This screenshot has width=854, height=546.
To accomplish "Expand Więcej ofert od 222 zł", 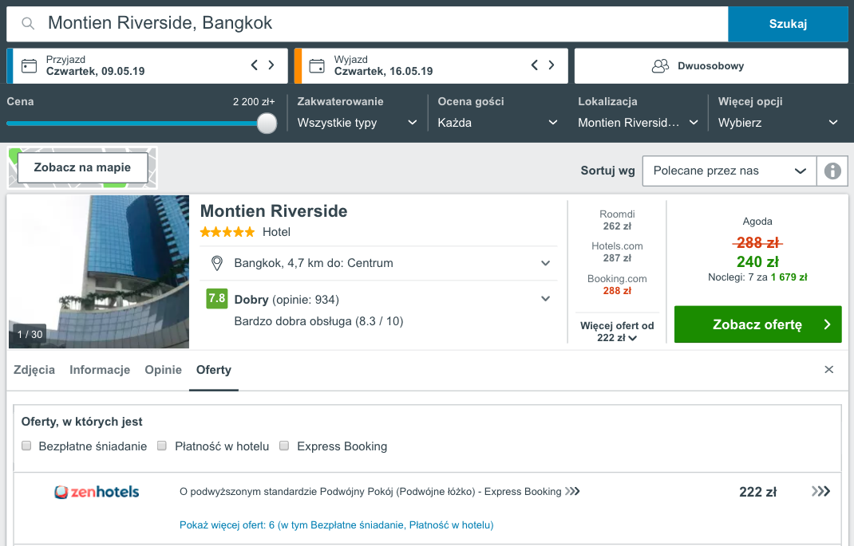I will (617, 332).
